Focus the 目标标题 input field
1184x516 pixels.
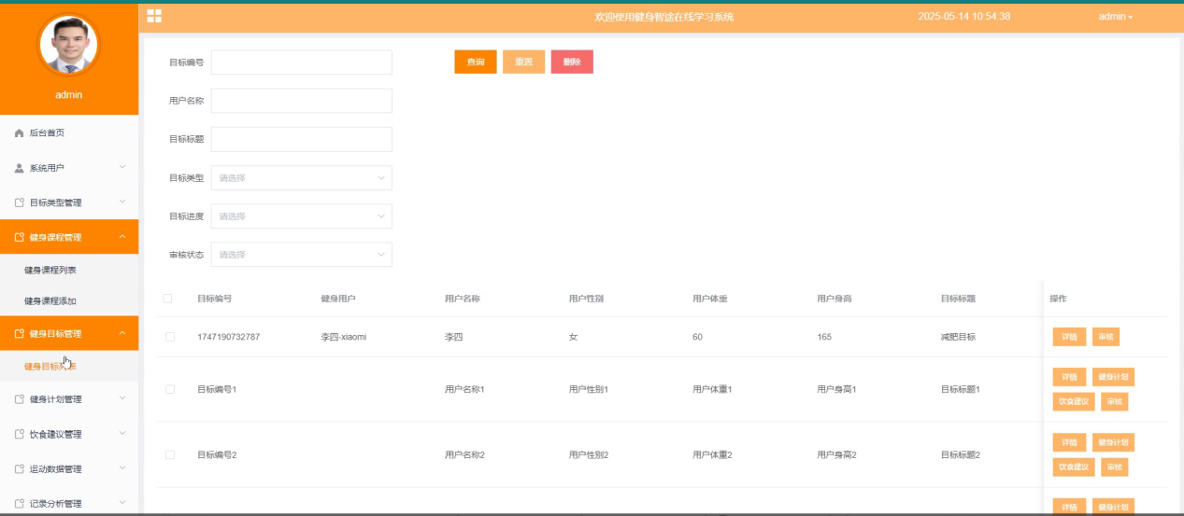pos(302,139)
